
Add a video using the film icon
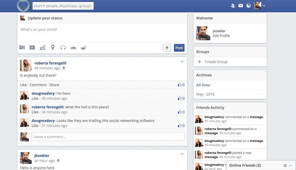click(x=32, y=48)
